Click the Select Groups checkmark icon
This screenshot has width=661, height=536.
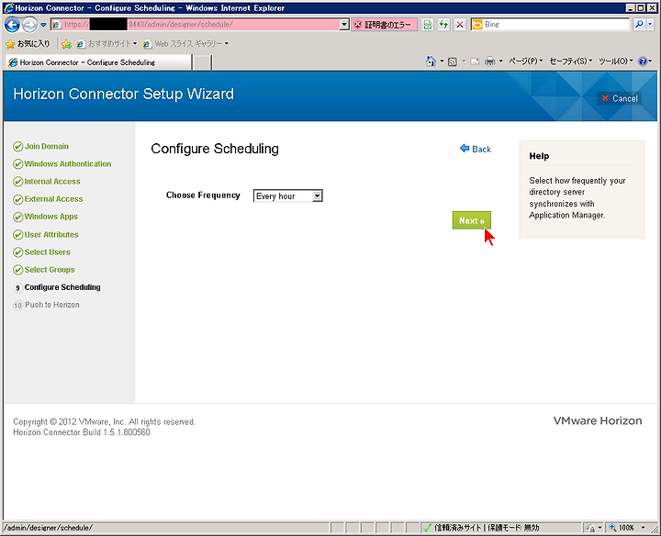pos(17,270)
